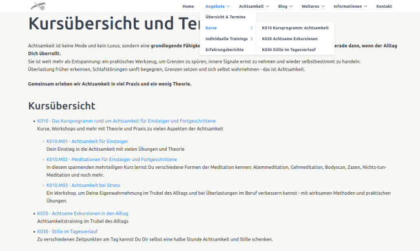Open the Achtsamkeit menu
This screenshot has height=251, width=420.
(251, 6)
